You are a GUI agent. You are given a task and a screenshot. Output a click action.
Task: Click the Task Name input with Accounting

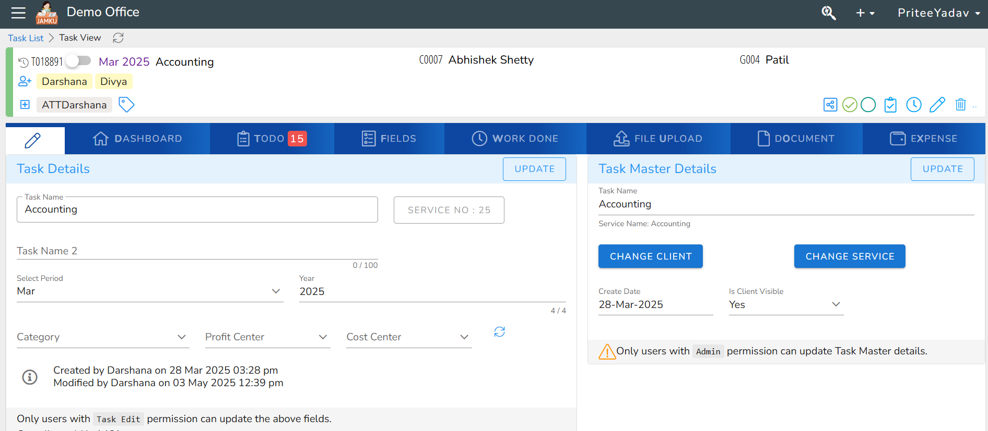coord(197,210)
